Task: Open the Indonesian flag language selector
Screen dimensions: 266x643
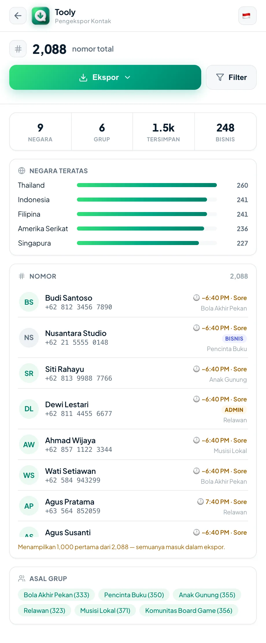Action: [x=247, y=16]
